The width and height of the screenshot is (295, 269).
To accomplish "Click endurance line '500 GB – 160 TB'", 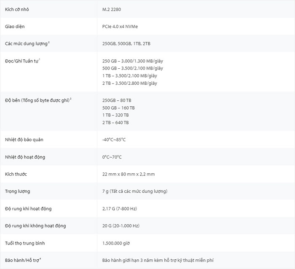I will [x=118, y=108].
